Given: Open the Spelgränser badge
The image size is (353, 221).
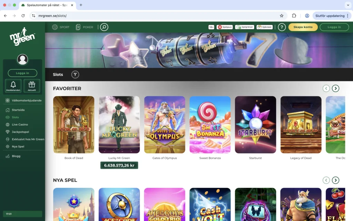Looking at the screenshot, I should point(245,27).
